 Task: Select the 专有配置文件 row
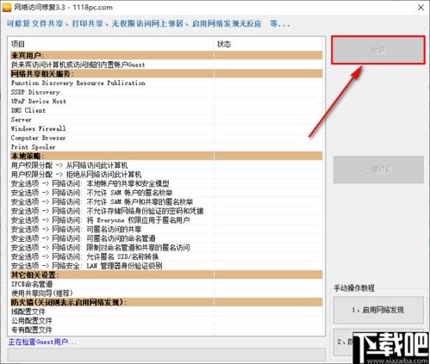point(166,330)
